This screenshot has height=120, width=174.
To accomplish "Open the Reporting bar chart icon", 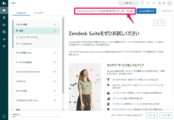I will (4, 39).
